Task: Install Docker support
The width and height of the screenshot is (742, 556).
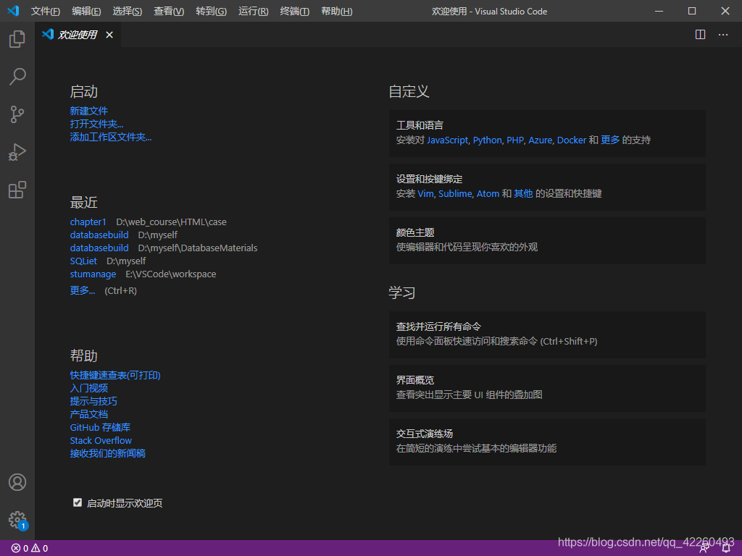Action: [x=571, y=140]
